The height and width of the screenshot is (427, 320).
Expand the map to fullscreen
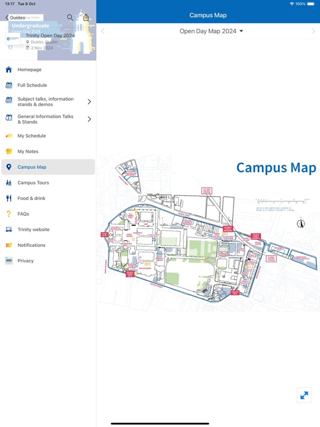pos(304,395)
